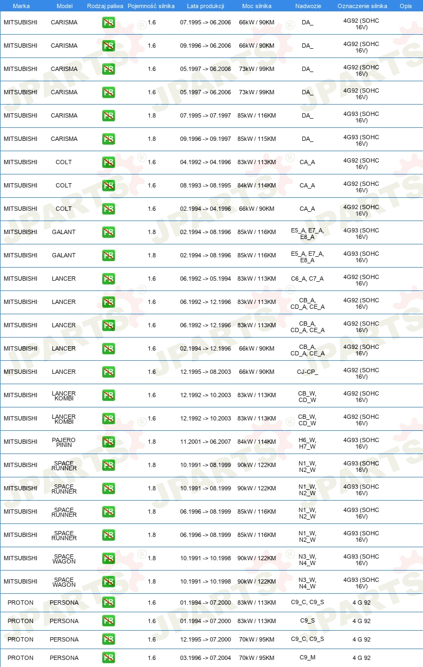Select the date cell 03.1996 -> 07.2004

206,658
